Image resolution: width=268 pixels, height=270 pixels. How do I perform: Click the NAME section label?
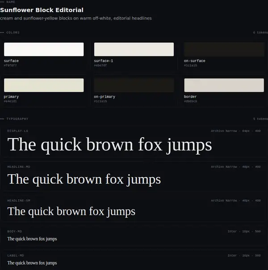(11, 2)
